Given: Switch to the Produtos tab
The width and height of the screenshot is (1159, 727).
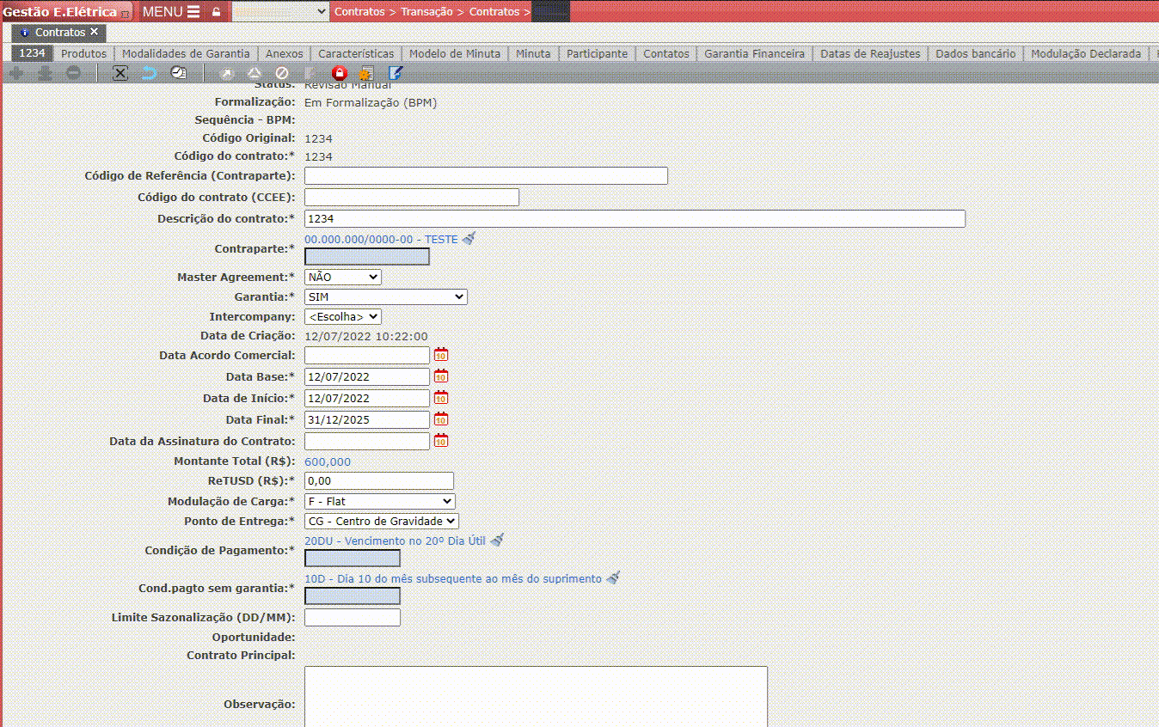Looking at the screenshot, I should coord(83,53).
